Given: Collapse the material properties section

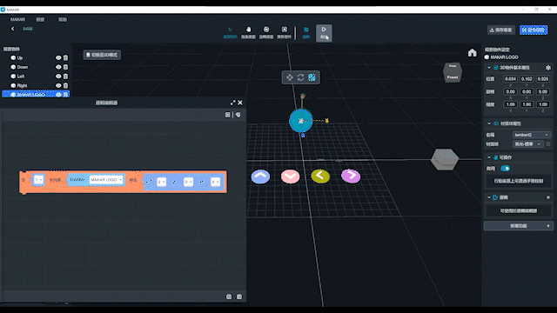Looking at the screenshot, I should (489, 123).
